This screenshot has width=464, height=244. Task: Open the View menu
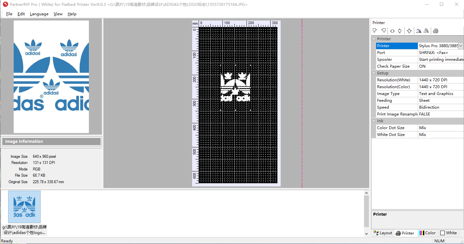coord(58,14)
